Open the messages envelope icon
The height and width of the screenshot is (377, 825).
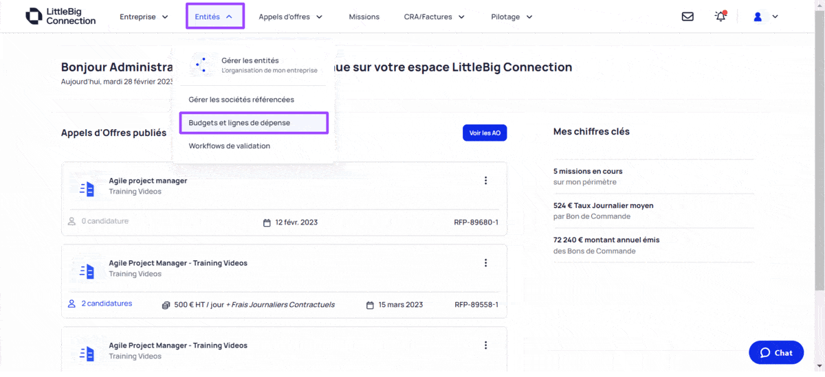point(687,16)
